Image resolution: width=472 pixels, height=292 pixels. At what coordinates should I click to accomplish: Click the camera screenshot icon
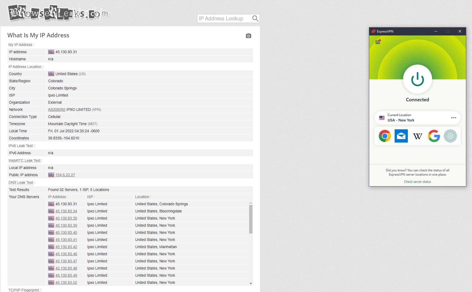pyautogui.click(x=248, y=36)
